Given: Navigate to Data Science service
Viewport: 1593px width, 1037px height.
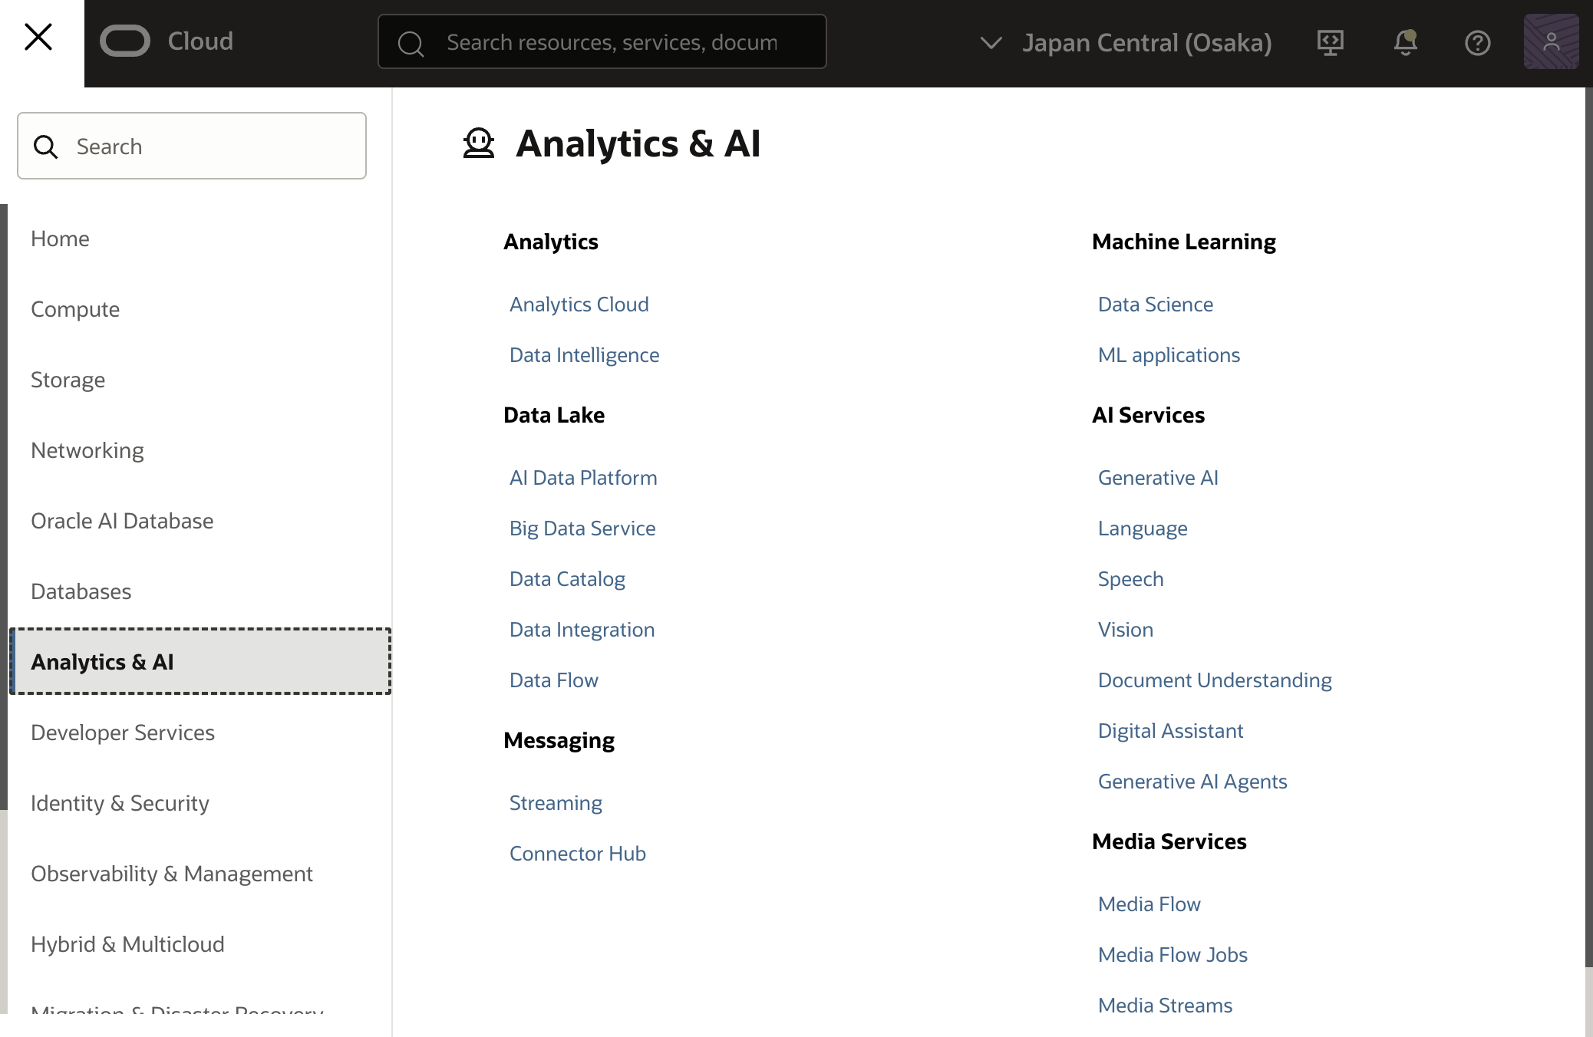Looking at the screenshot, I should click(x=1155, y=305).
